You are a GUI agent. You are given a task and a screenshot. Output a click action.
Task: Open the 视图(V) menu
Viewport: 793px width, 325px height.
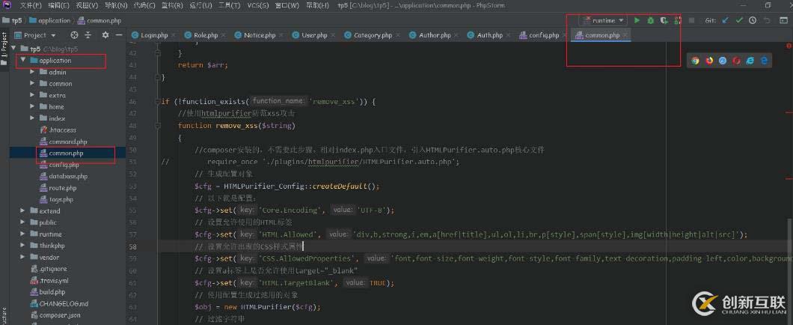tap(87, 5)
